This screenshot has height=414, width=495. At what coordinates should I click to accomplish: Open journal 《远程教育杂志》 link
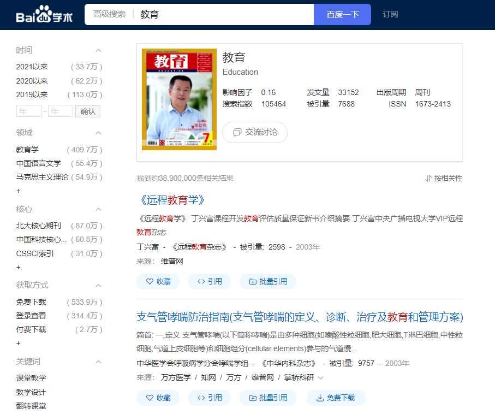pos(199,247)
